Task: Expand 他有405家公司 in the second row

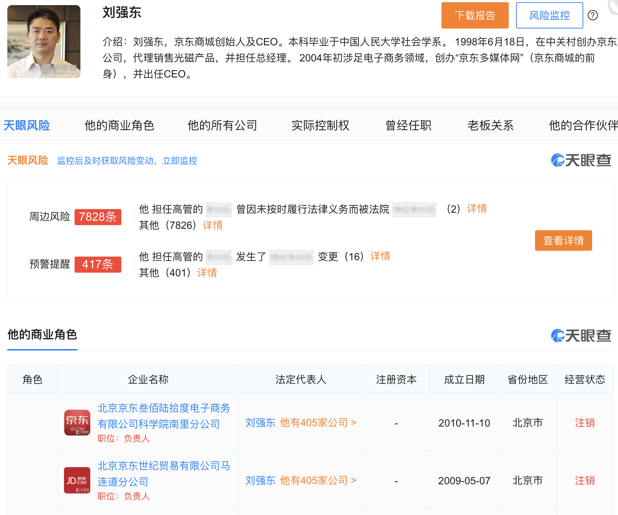Action: point(318,480)
